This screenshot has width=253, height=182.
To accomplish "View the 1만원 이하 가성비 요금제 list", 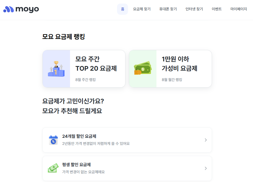I will point(170,68).
